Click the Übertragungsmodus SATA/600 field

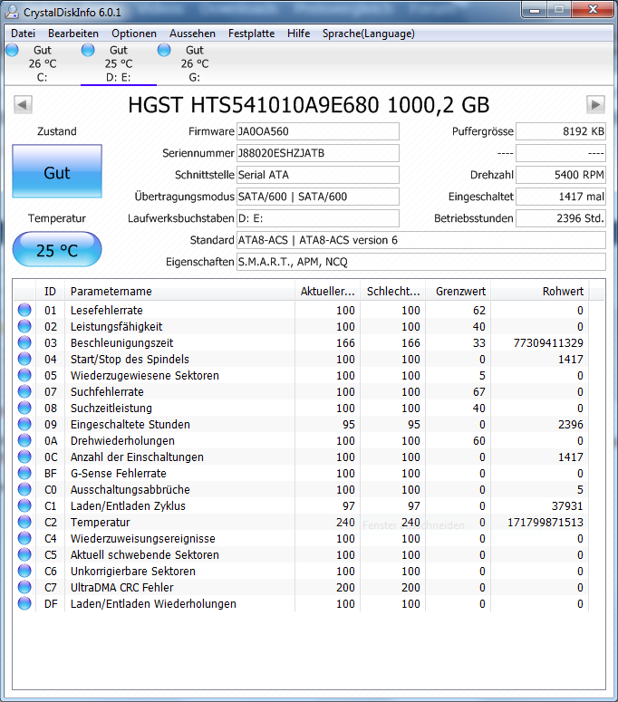click(317, 197)
